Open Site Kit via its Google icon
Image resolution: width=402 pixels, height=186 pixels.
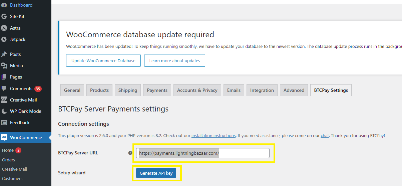pos(4,16)
